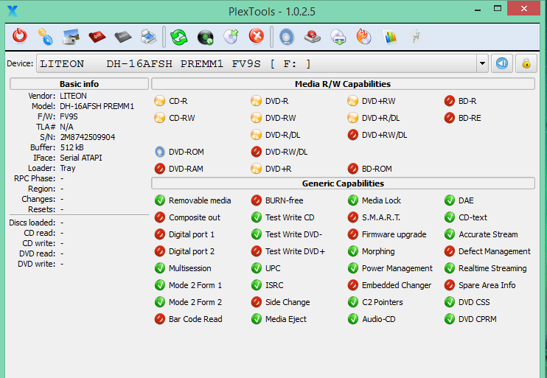Click the Defect Management label

tap(495, 251)
